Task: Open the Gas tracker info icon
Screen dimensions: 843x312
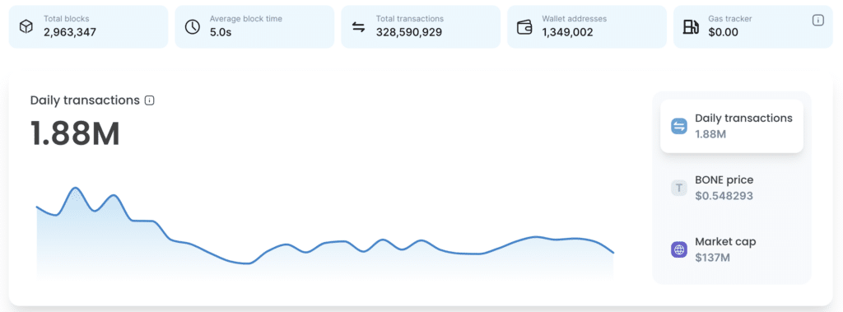Action: [x=817, y=21]
